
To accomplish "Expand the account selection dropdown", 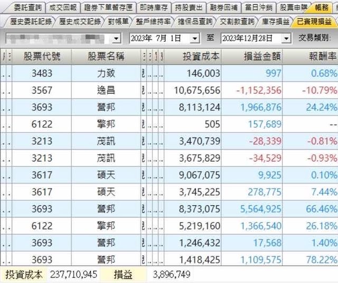I will tap(116, 39).
